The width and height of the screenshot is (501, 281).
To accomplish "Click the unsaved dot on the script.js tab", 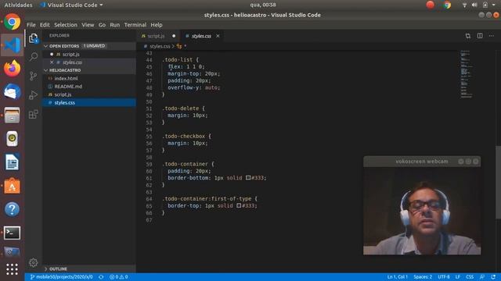I will pos(174,36).
